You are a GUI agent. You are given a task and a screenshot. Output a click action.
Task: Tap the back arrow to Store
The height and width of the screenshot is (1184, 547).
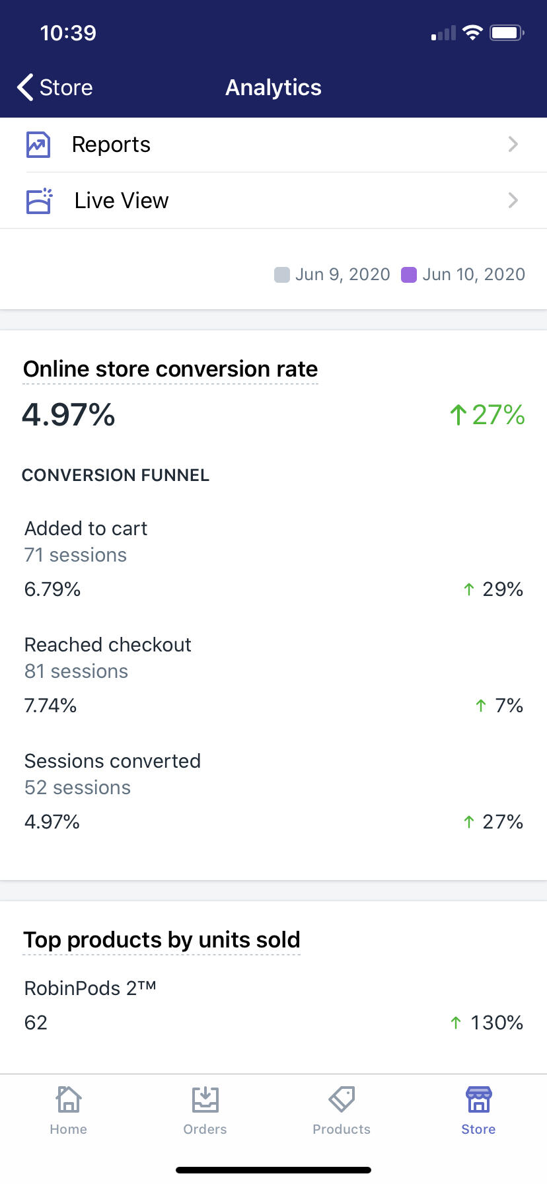coord(26,87)
